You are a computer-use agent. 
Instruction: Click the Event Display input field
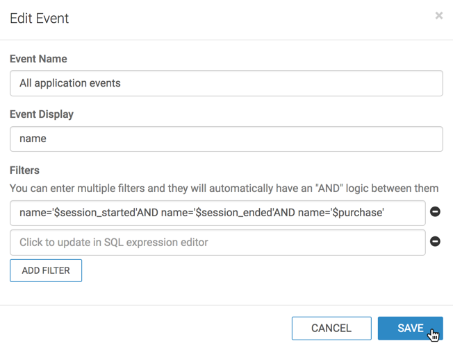click(226, 139)
